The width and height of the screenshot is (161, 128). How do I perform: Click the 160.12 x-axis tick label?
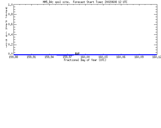(x=156, y=57)
